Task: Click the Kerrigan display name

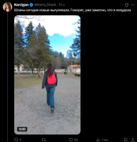Action: (x=21, y=5)
